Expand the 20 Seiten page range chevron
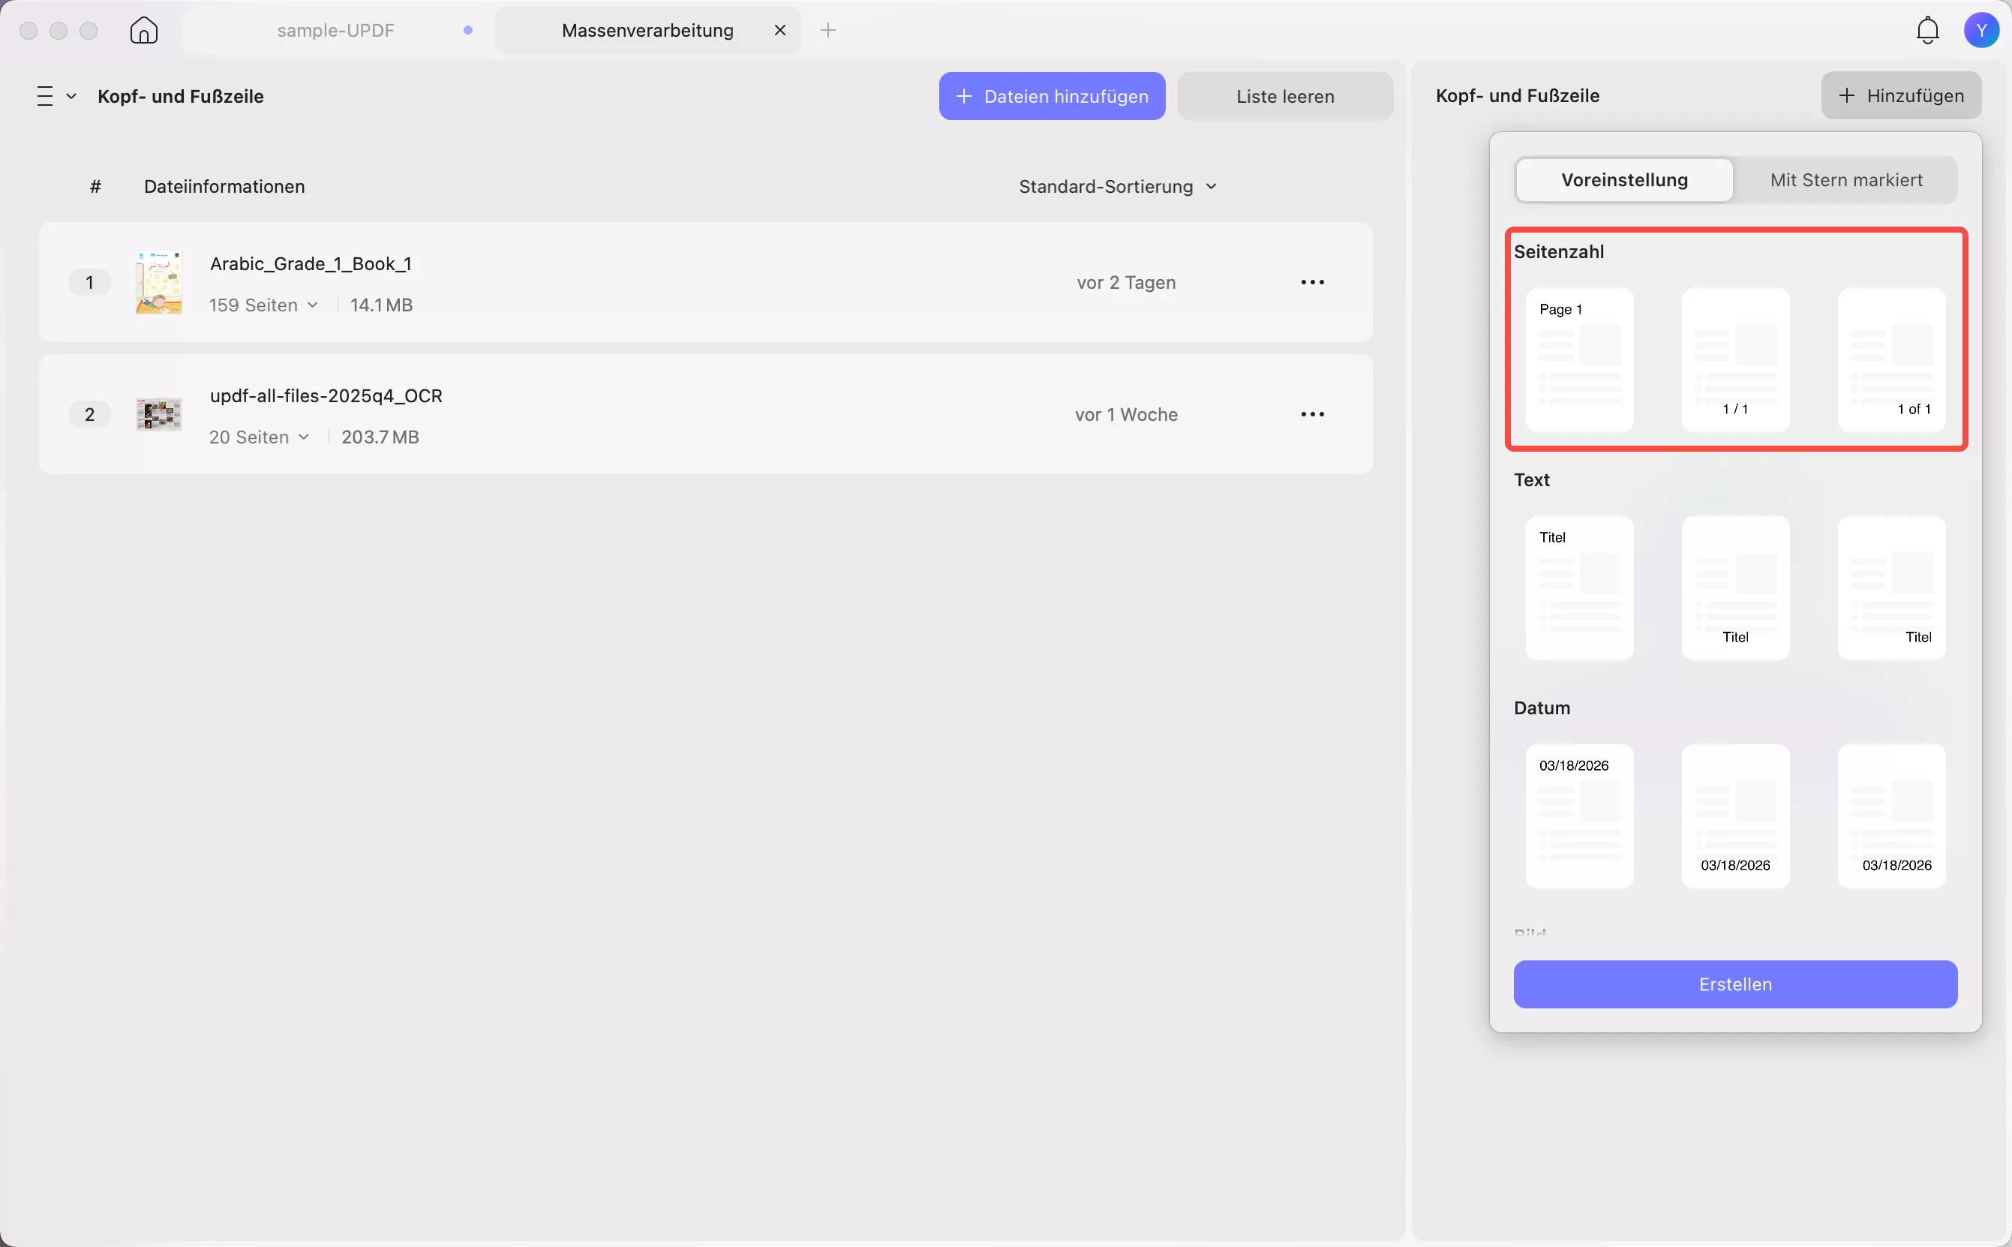 point(303,437)
